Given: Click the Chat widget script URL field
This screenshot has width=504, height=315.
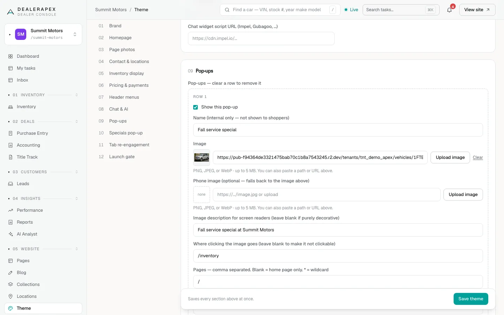Looking at the screenshot, I should (x=261, y=38).
